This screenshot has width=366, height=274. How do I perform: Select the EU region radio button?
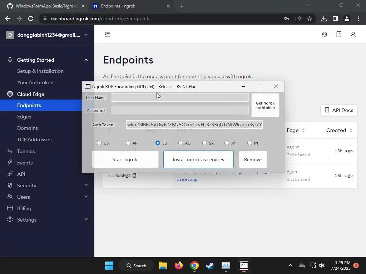tap(158, 143)
